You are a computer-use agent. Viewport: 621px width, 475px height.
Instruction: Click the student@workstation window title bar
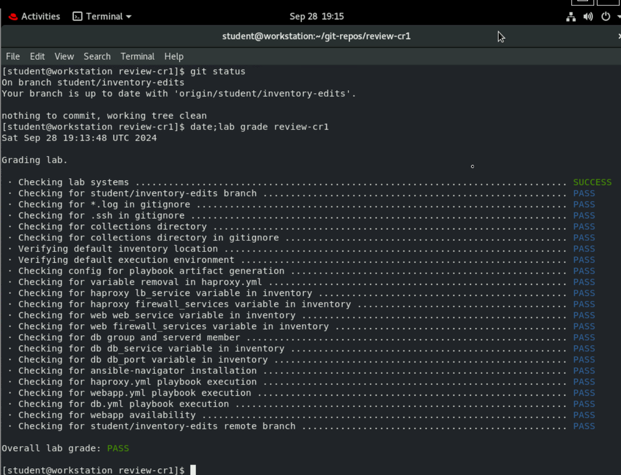[x=316, y=36]
